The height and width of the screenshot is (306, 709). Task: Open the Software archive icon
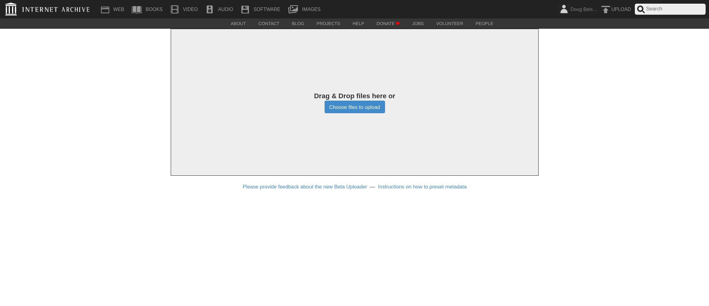(x=245, y=9)
